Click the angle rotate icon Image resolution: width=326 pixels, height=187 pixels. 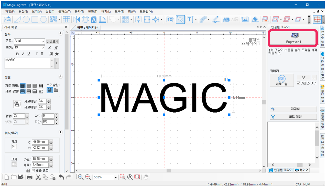(x=103, y=19)
